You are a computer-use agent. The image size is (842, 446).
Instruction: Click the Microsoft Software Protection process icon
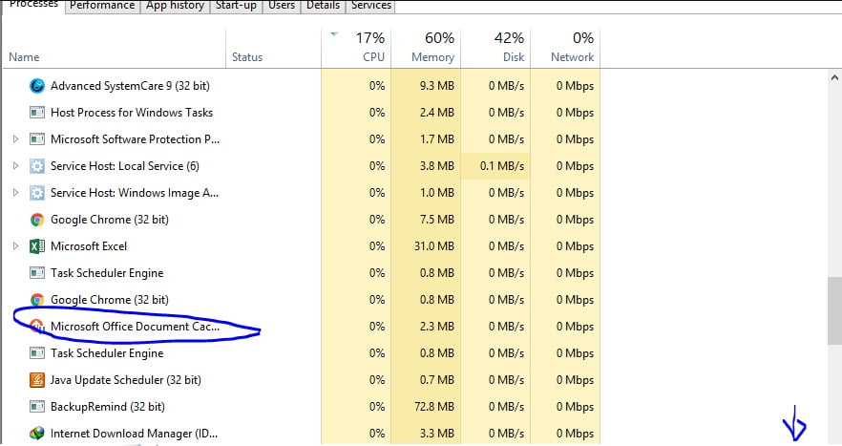click(37, 139)
